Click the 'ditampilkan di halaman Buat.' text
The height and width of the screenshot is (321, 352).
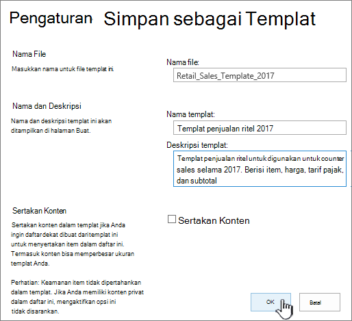[x=51, y=131]
